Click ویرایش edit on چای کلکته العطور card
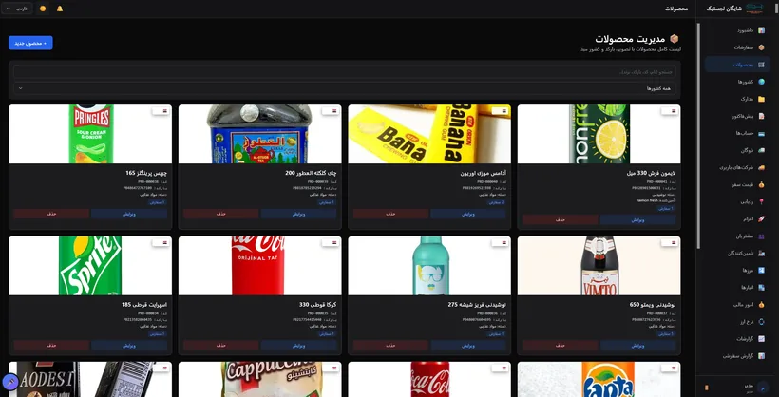The height and width of the screenshot is (397, 779). tap(298, 214)
